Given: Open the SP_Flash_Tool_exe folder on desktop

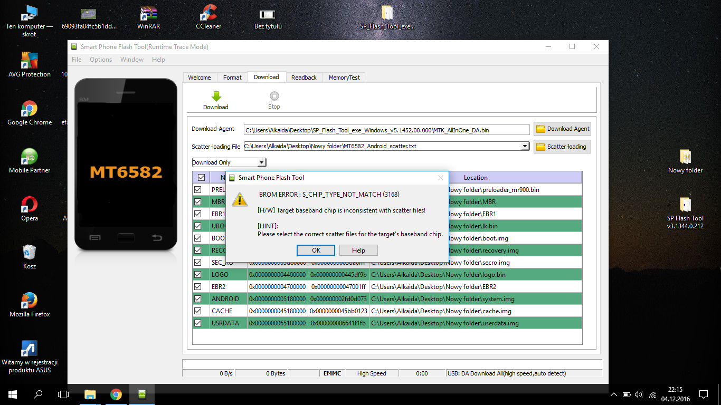Looking at the screenshot, I should coord(387,18).
